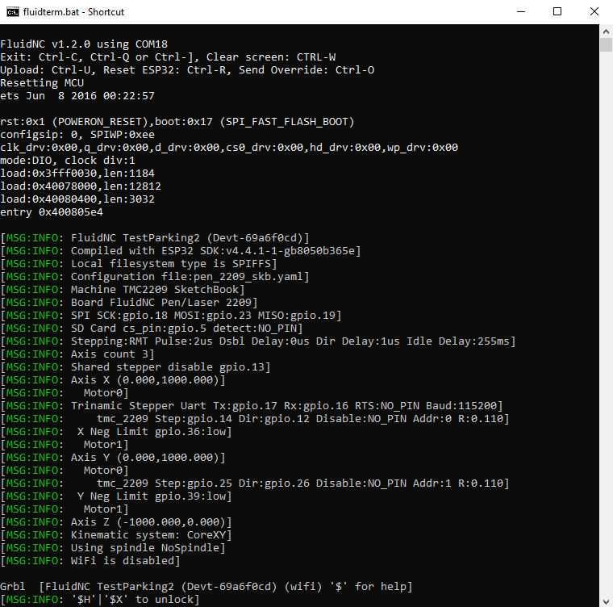The height and width of the screenshot is (607, 613).
Task: Click the 'entry 0x400805e4' line
Action: (x=52, y=212)
